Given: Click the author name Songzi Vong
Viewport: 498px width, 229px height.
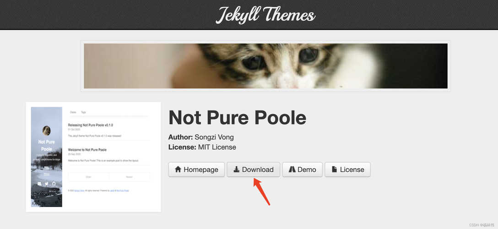Looking at the screenshot, I should pos(214,137).
